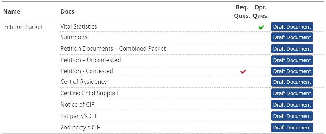Viewport: 326px width, 134px height.
Task: Click red checkmark for Petition - Contested
Action: pyautogui.click(x=243, y=72)
